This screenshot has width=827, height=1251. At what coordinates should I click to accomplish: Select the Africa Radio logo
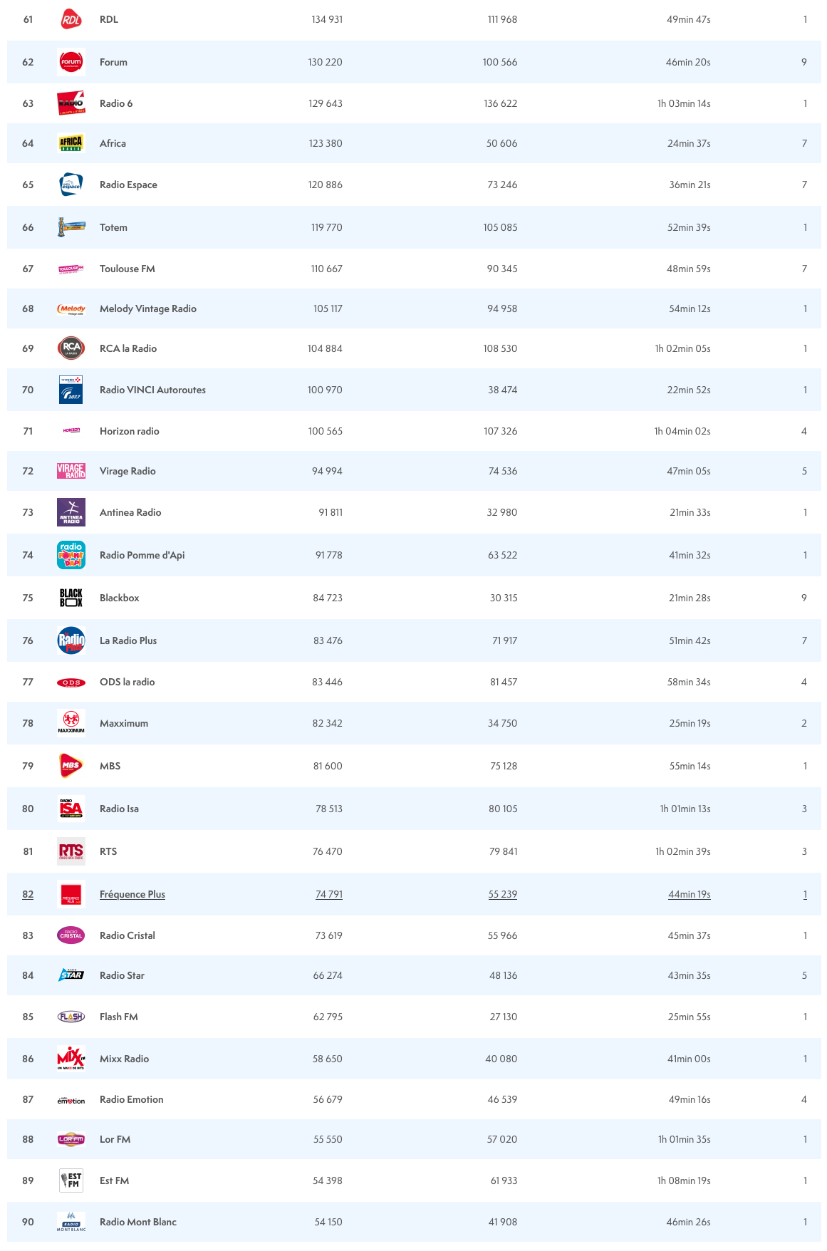pyautogui.click(x=71, y=143)
